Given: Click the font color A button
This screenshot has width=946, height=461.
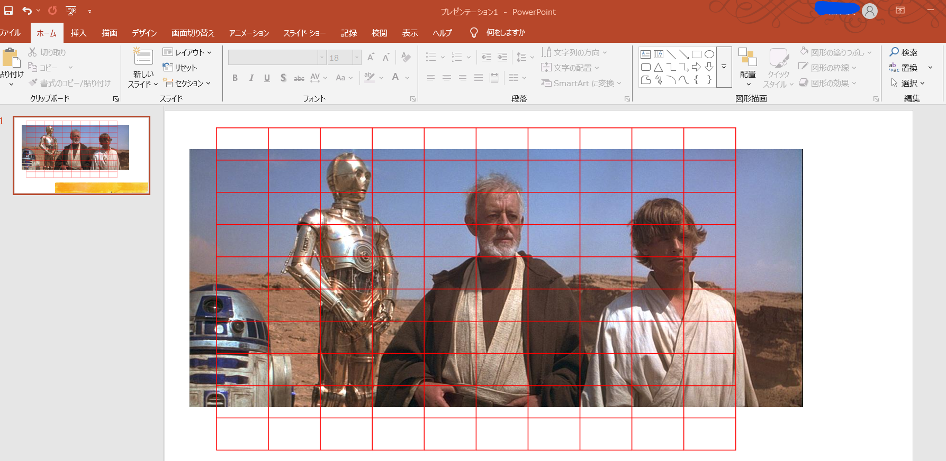Looking at the screenshot, I should point(395,77).
